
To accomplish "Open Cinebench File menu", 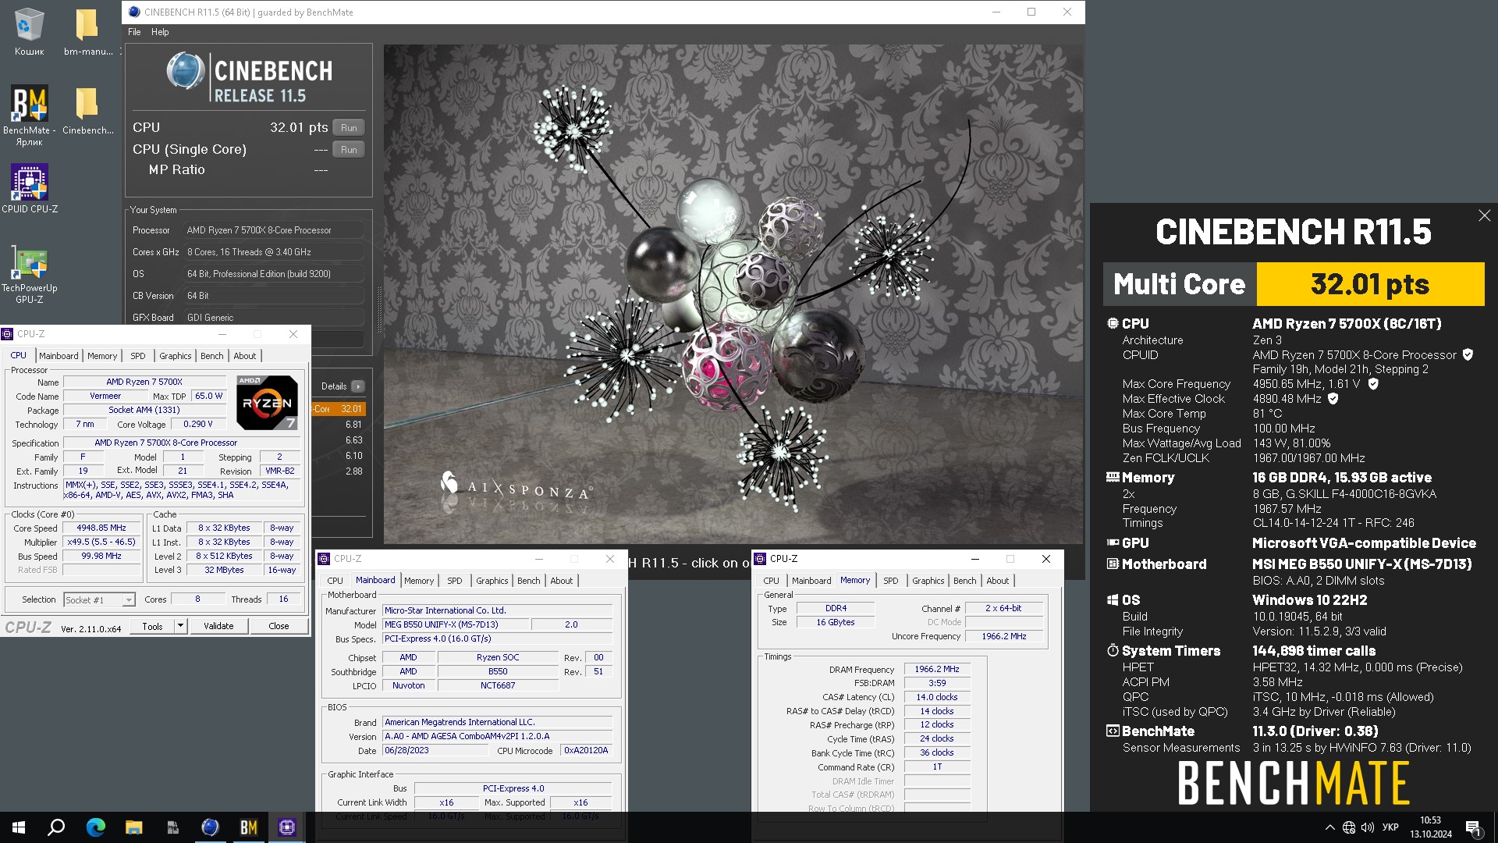I will click(x=134, y=32).
